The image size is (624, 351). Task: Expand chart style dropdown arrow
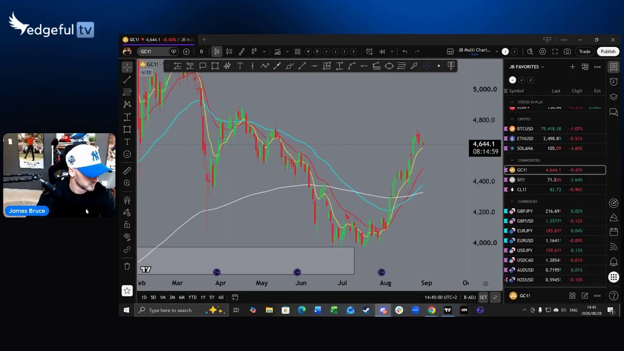pos(264,52)
